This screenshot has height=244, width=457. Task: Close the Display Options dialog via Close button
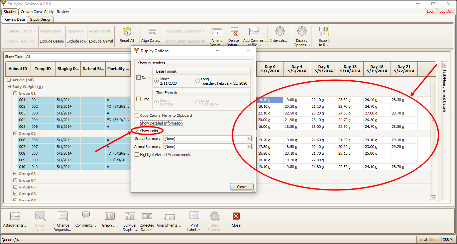(x=241, y=187)
